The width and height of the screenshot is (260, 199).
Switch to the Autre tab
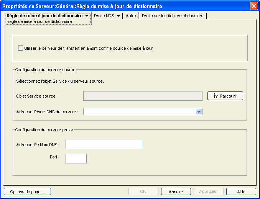[x=131, y=16]
